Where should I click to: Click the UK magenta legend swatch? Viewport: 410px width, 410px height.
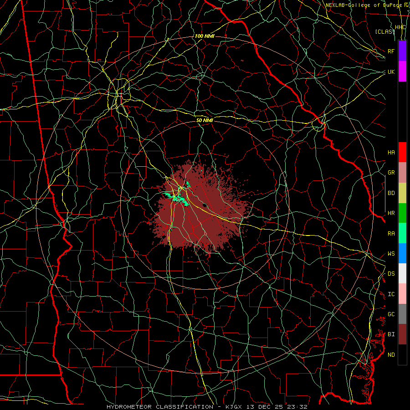coord(402,72)
